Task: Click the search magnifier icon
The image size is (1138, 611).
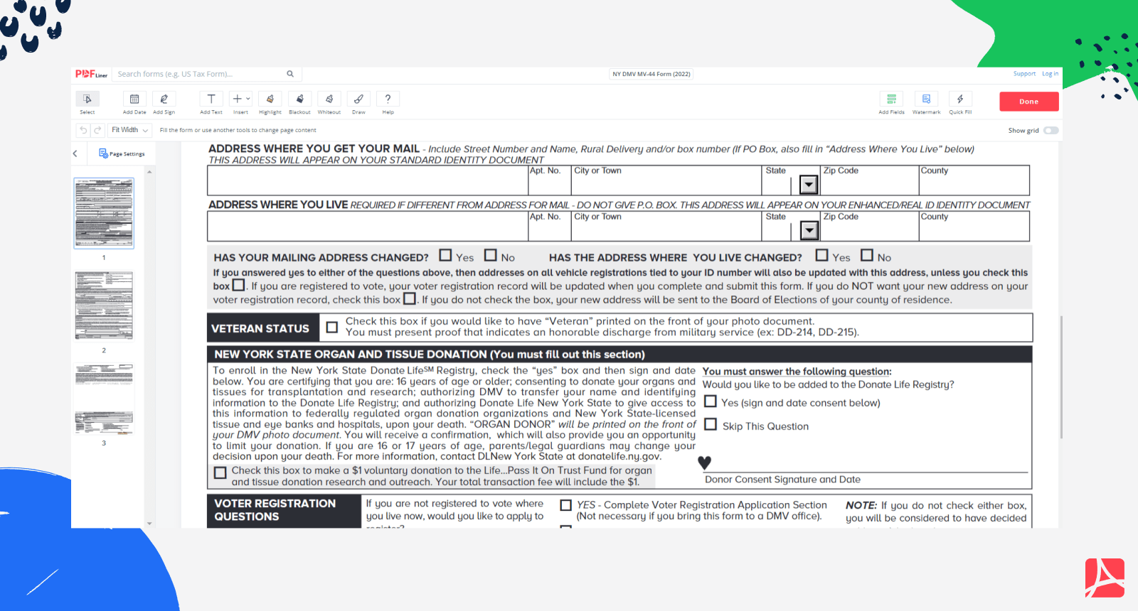Action: [x=290, y=74]
